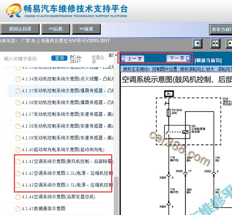Click 返回主目录 button
232x215 pixels.
click(20, 29)
